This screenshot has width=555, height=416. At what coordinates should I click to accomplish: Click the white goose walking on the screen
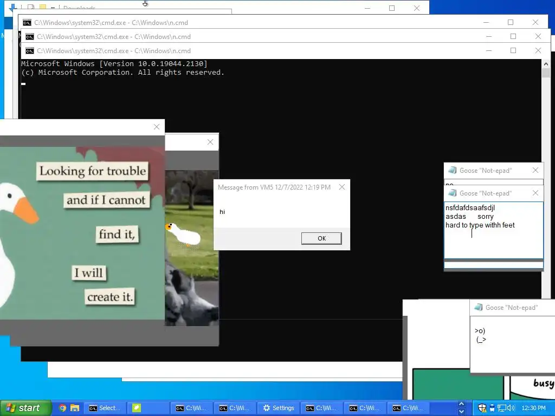click(x=183, y=234)
